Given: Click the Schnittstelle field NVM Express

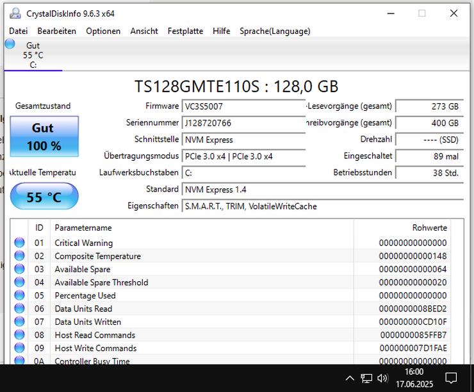Looking at the screenshot, I should pyautogui.click(x=243, y=140).
